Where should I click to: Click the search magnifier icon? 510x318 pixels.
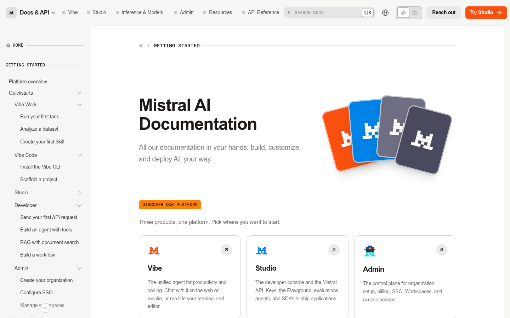point(289,13)
